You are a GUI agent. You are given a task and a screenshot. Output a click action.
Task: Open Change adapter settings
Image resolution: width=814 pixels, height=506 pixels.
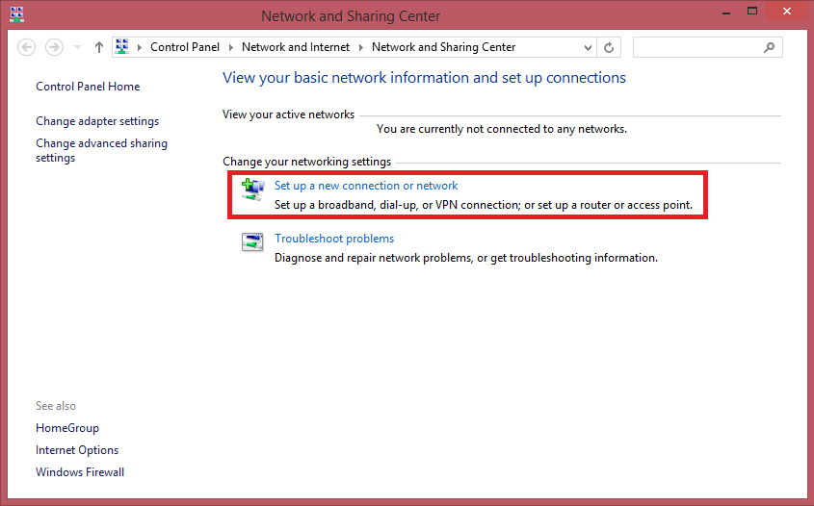tap(97, 121)
